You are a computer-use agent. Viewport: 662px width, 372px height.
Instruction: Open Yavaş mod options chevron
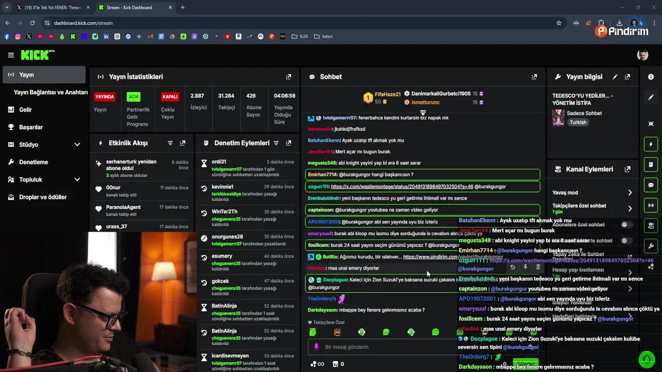click(630, 193)
